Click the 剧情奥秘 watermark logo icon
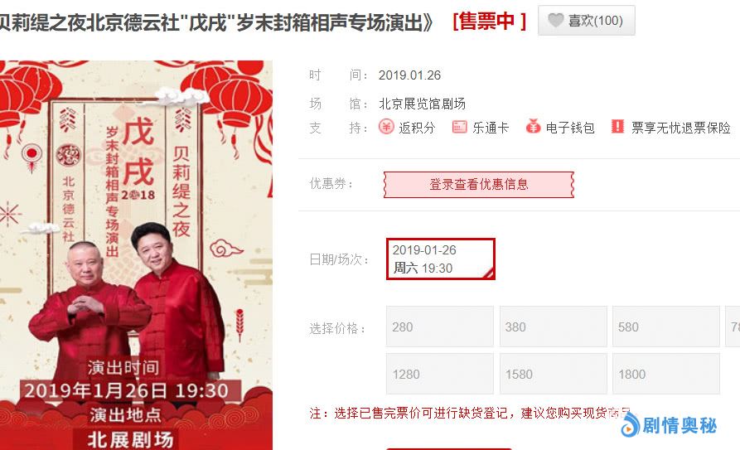Screen dimensions: 740x450 coord(630,424)
